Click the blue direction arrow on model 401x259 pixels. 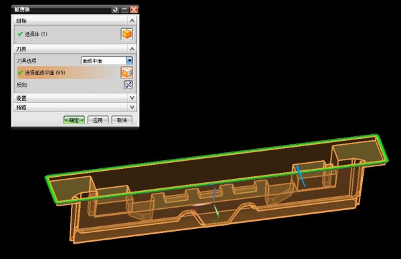301,176
